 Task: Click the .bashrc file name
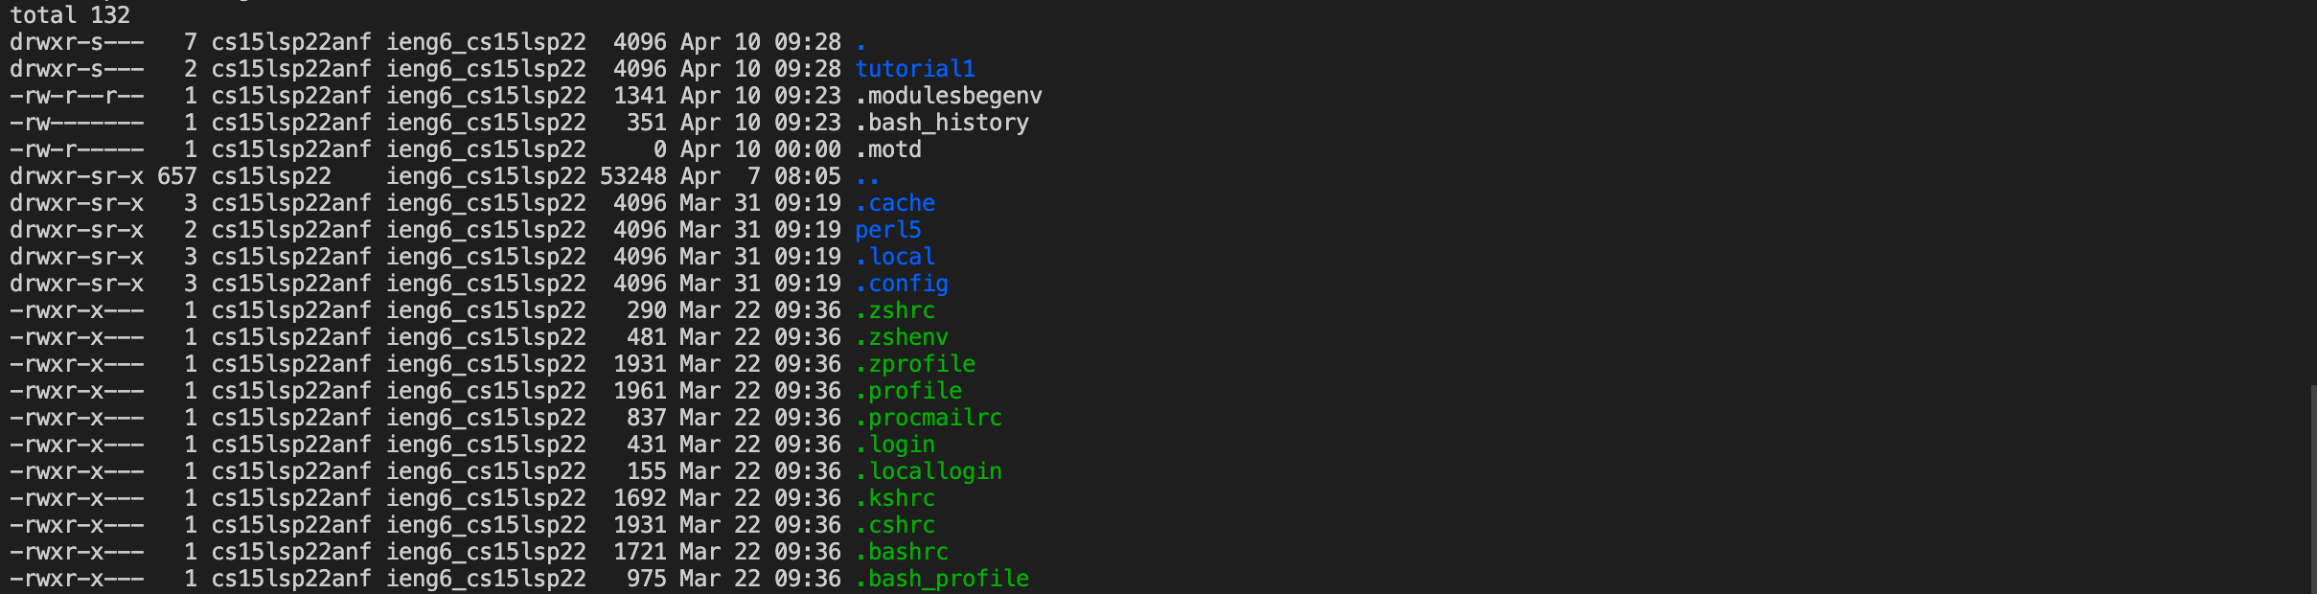[902, 552]
